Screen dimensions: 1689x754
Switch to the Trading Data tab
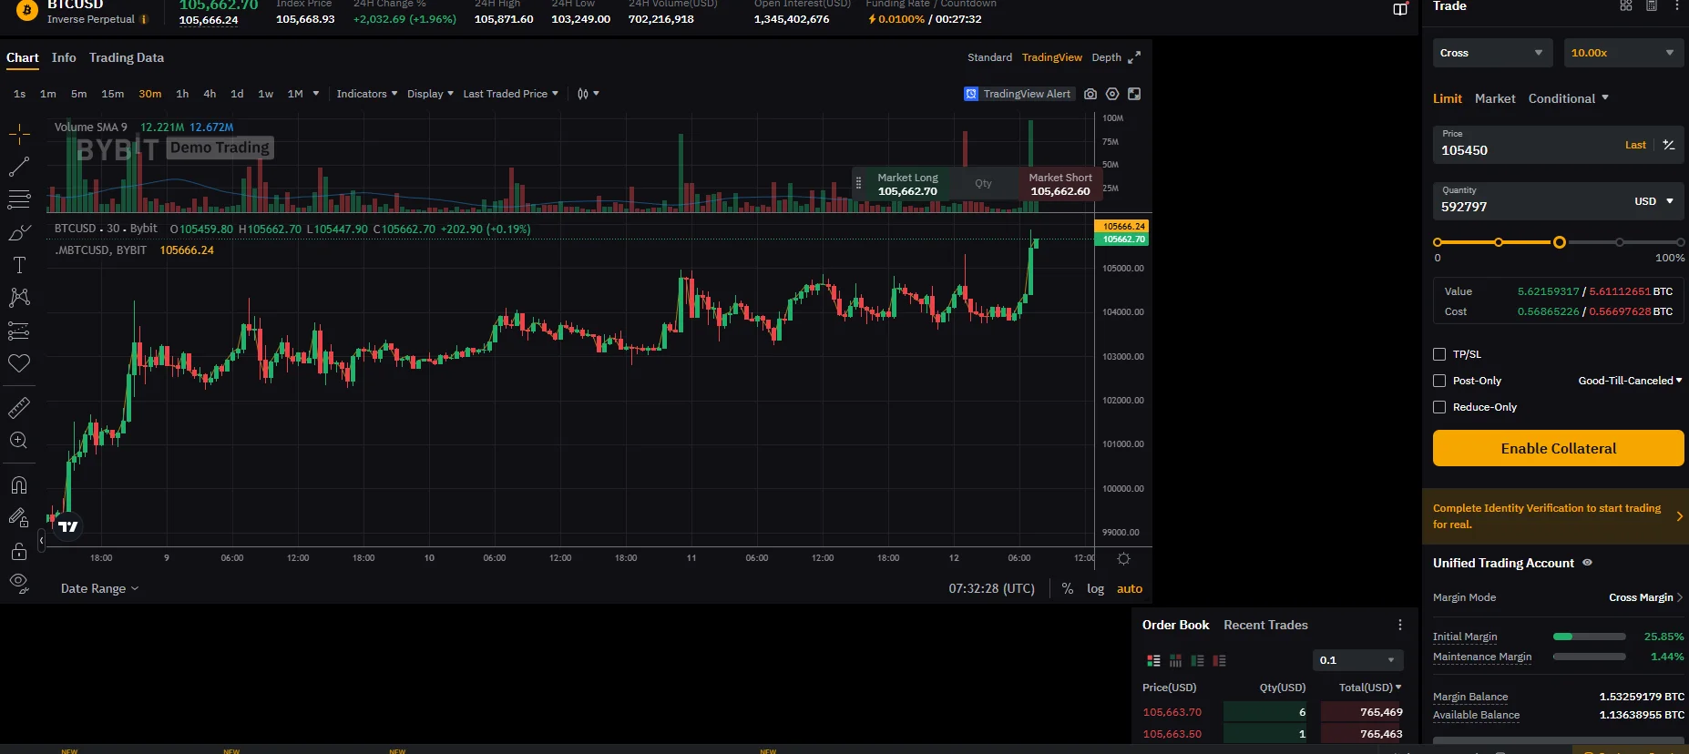(127, 57)
